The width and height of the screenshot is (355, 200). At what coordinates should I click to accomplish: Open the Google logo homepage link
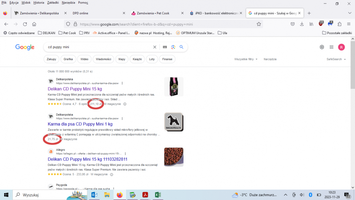pos(25,47)
